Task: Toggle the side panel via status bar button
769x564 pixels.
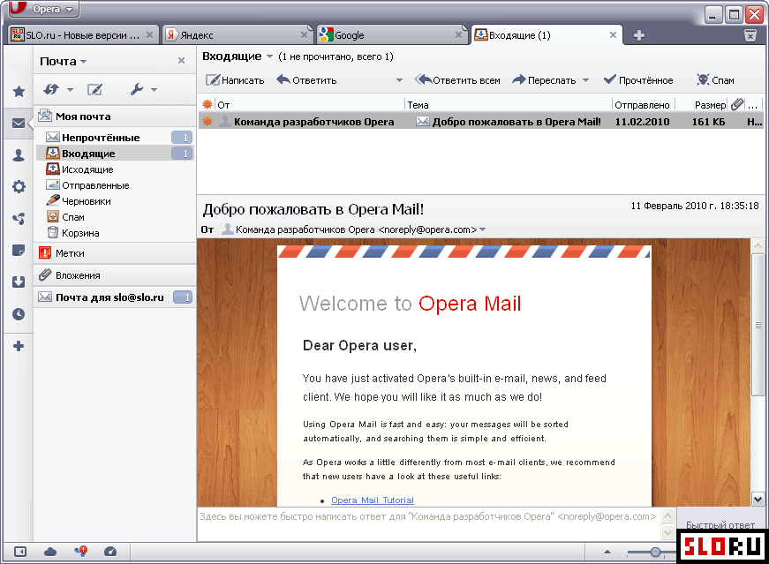Action: tap(20, 552)
